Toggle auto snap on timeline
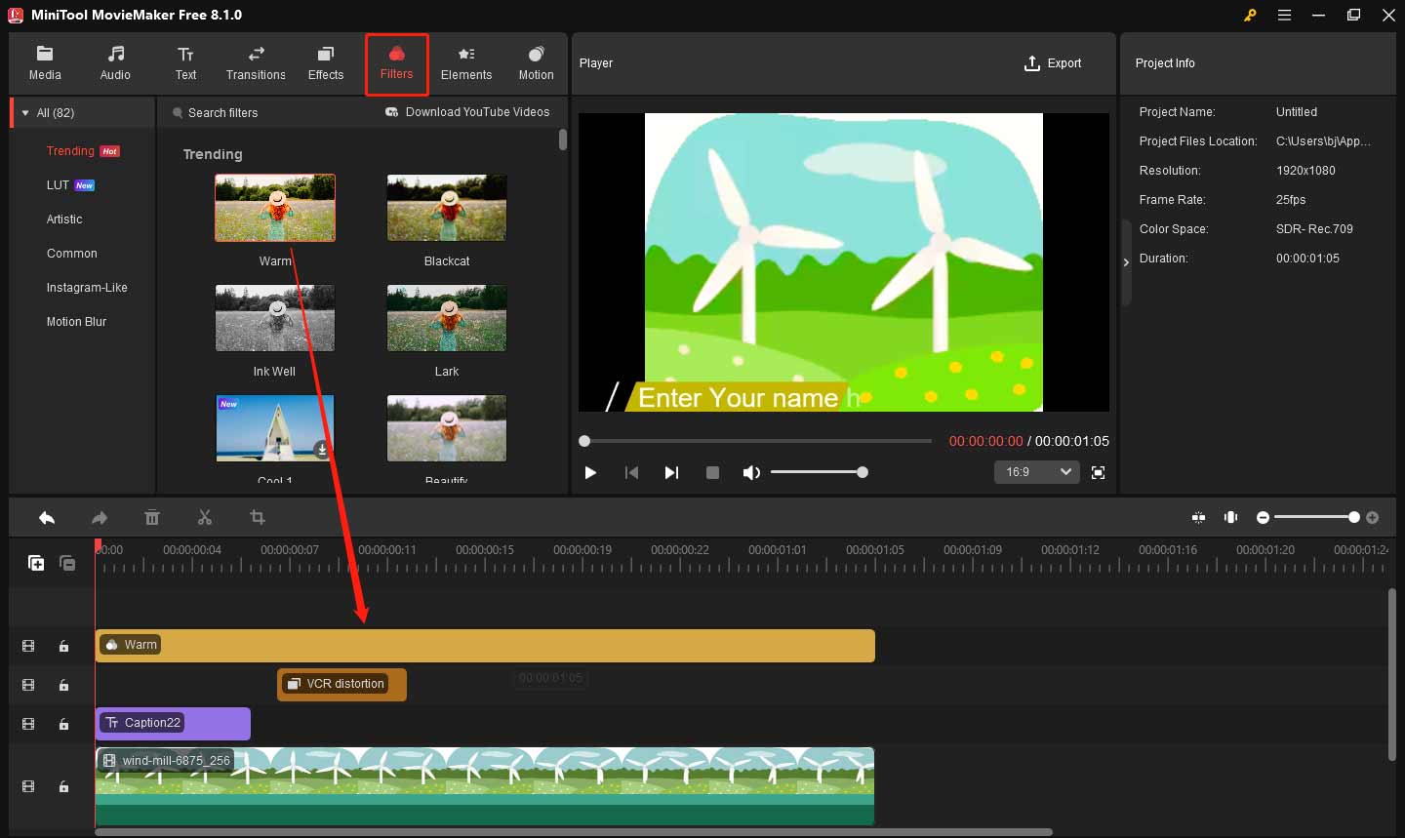 click(x=1198, y=517)
